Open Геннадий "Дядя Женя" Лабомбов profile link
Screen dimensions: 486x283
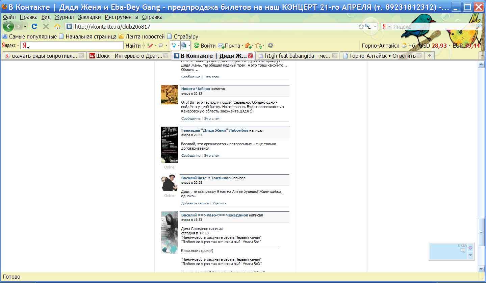pos(215,130)
